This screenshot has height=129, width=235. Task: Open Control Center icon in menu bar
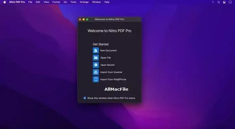(224, 2)
